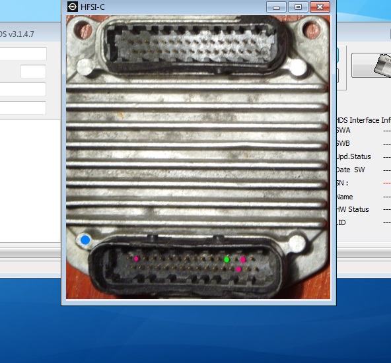Click the ECU heat sink fins image
Image resolution: width=391 pixels, height=363 pixels.
197,154
